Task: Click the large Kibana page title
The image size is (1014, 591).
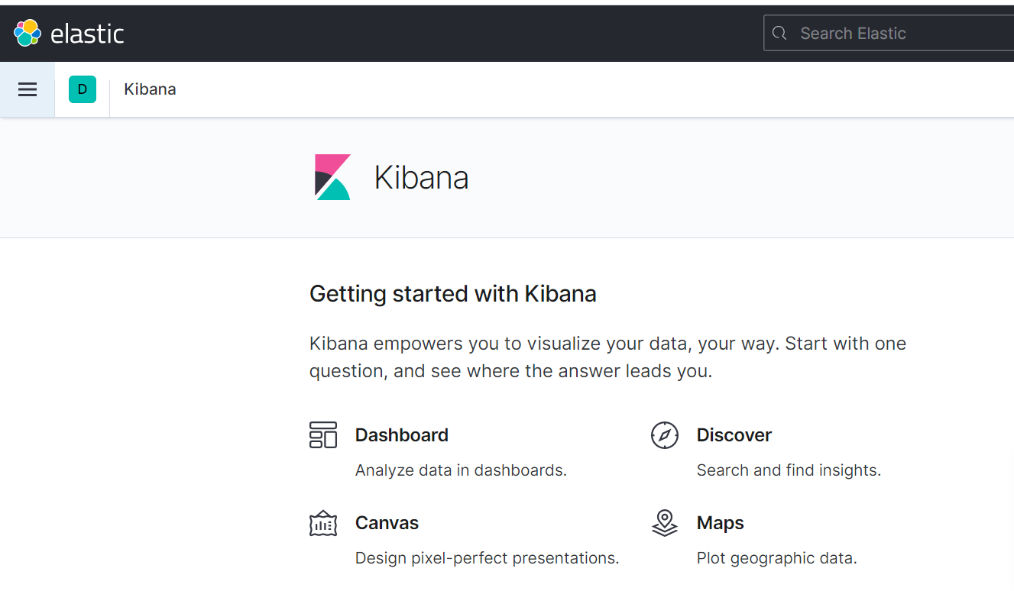Action: (421, 177)
